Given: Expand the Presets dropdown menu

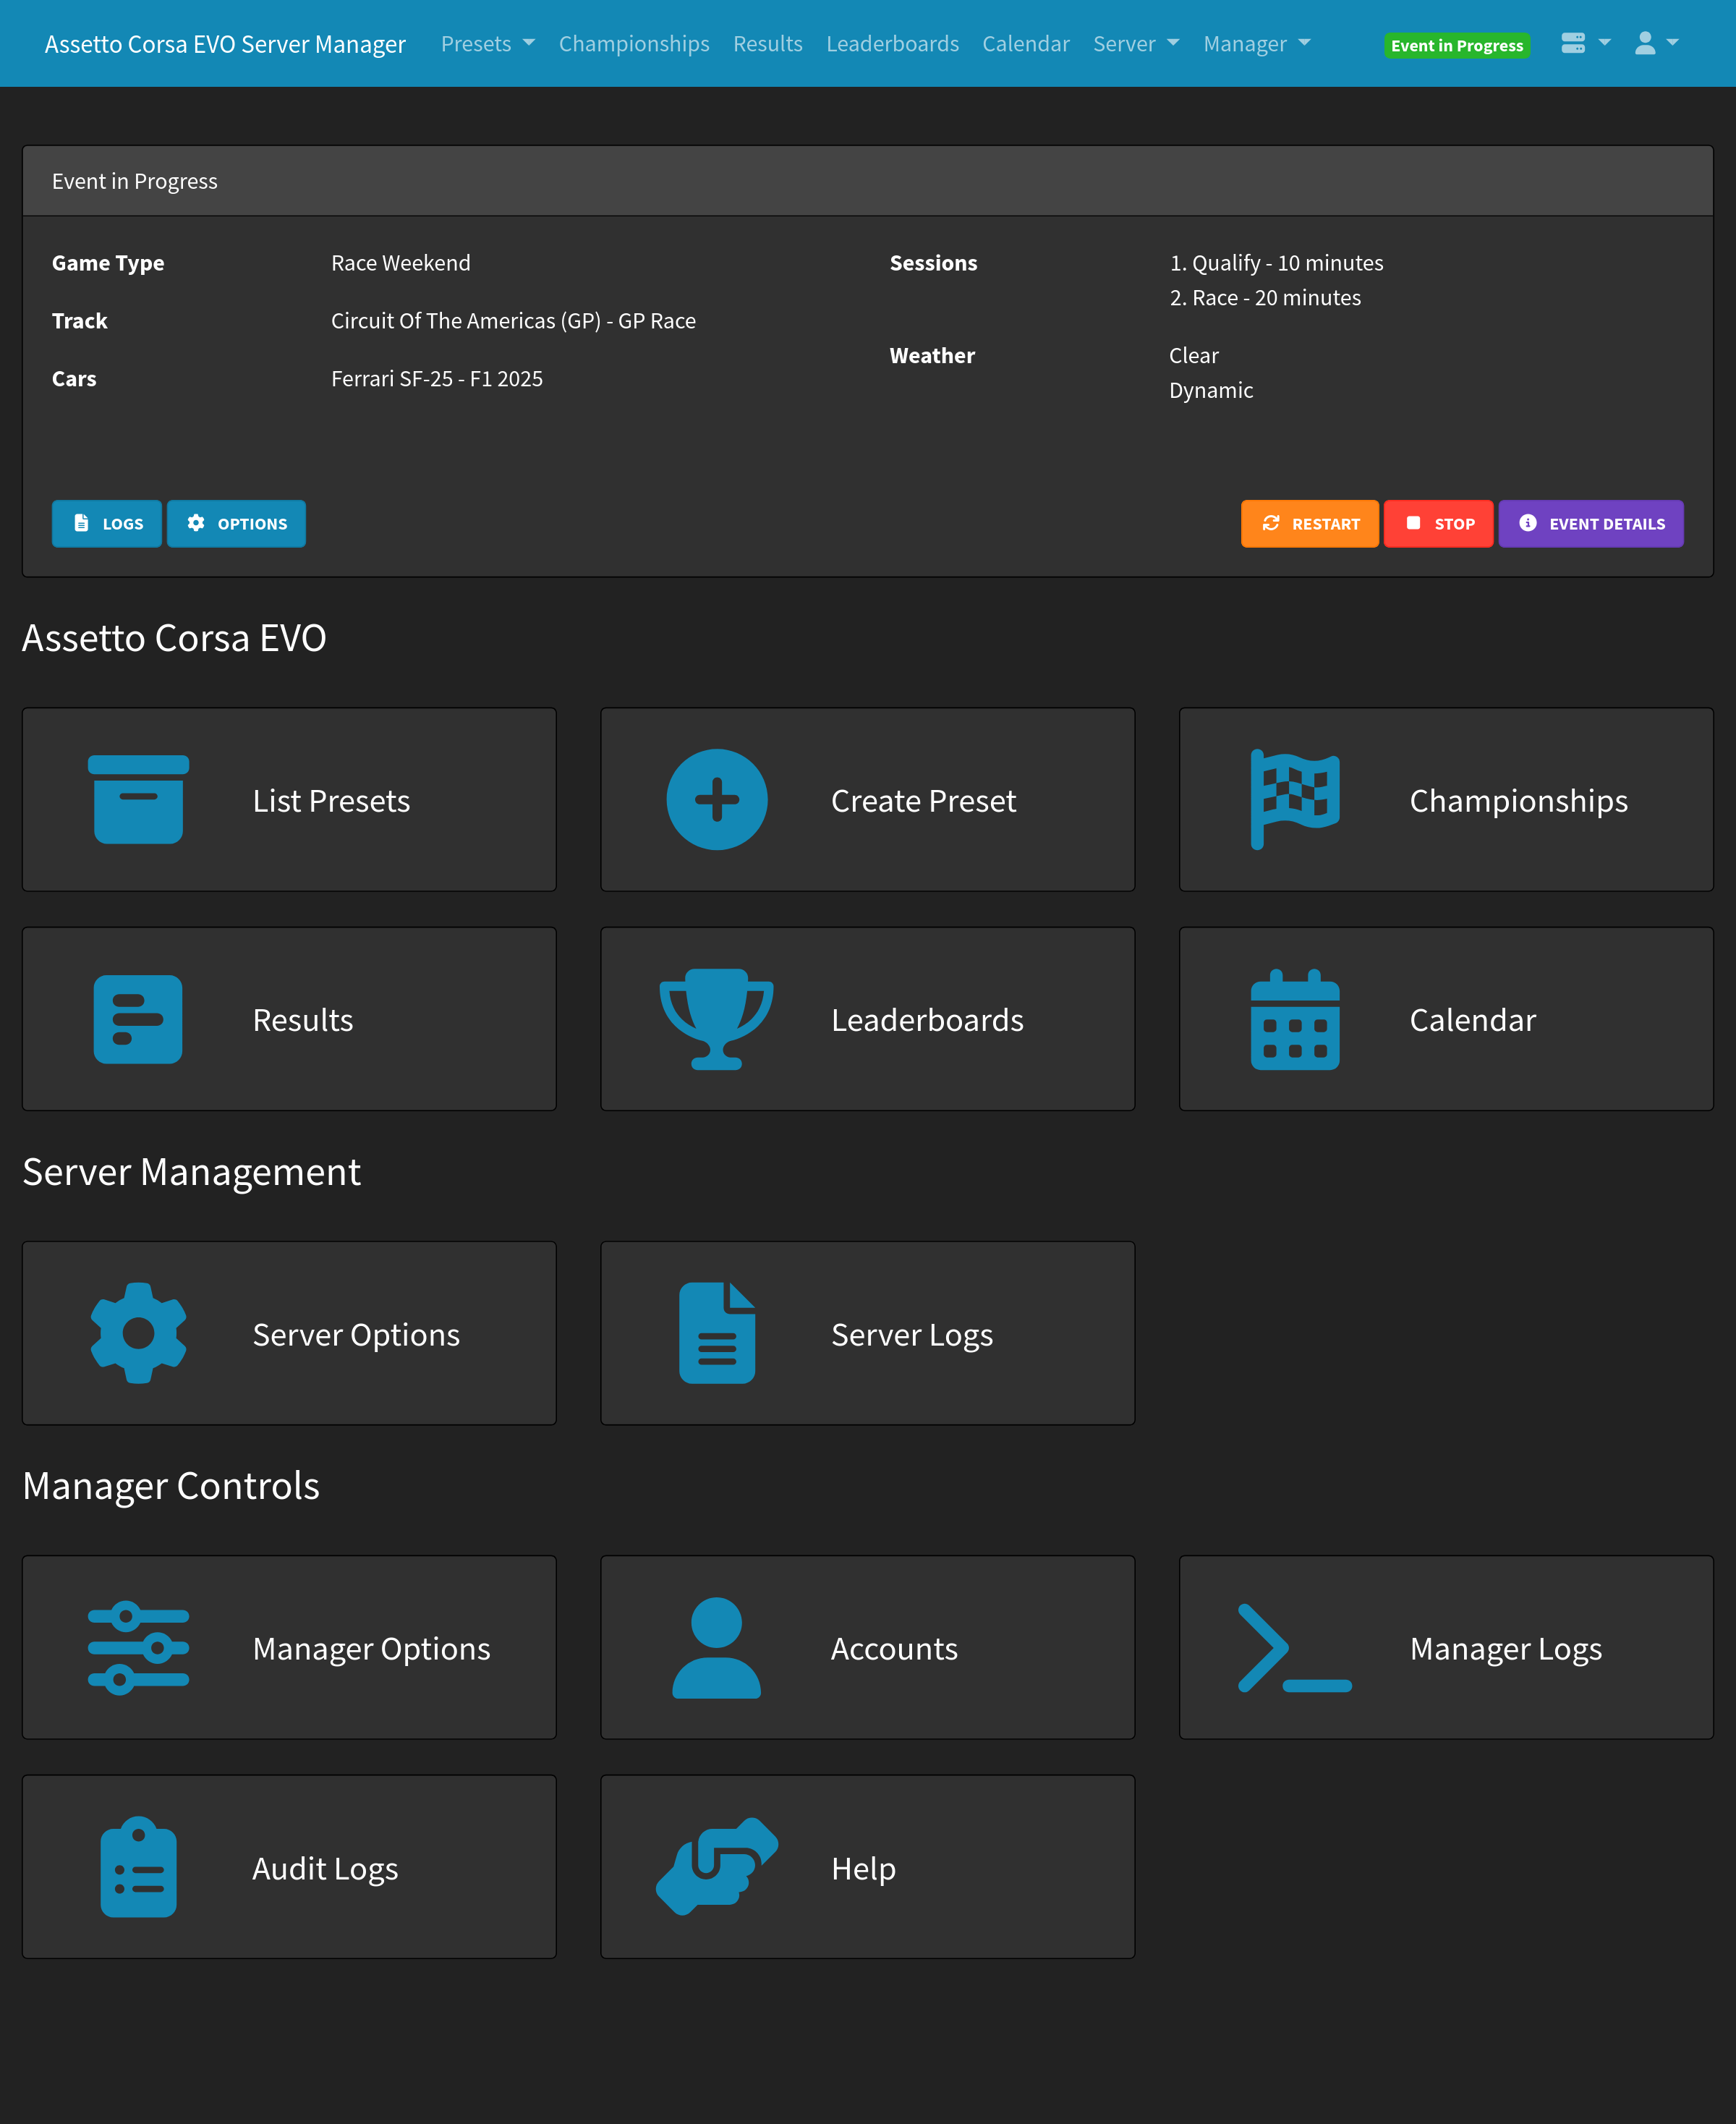Looking at the screenshot, I should (488, 43).
